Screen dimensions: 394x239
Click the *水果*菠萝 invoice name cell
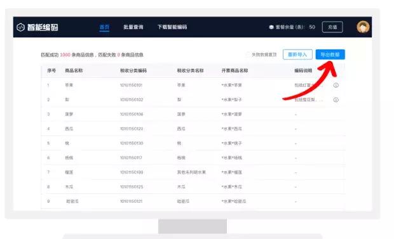click(x=231, y=114)
